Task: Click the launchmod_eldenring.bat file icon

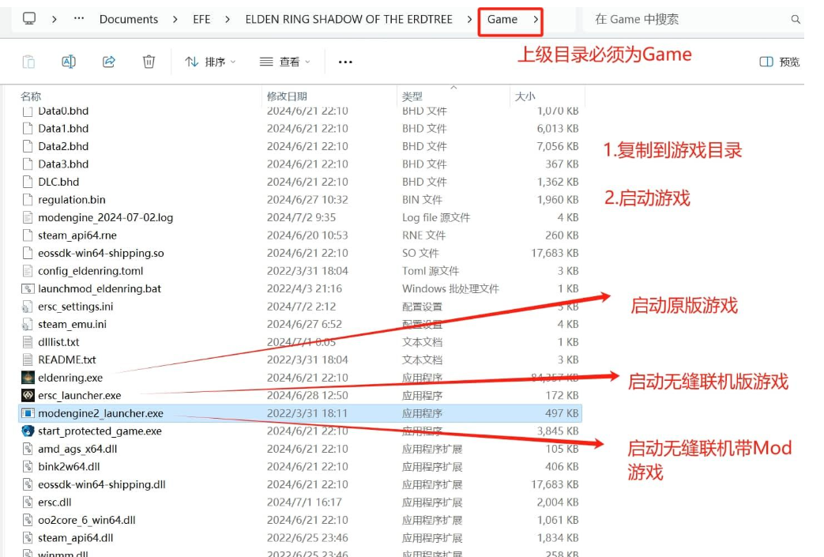Action: (x=28, y=289)
